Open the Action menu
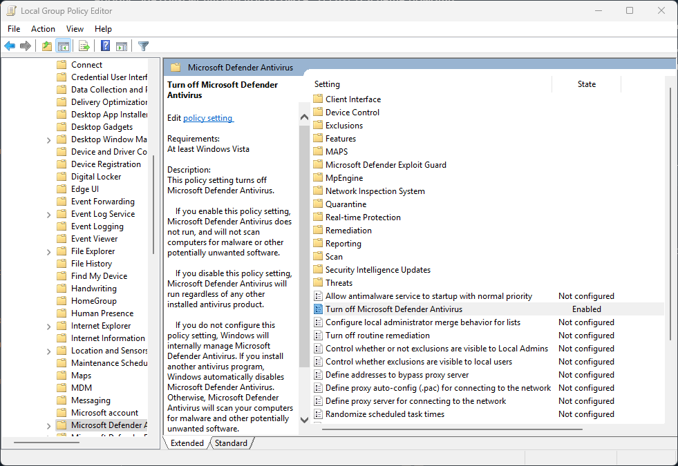The height and width of the screenshot is (466, 678). pos(43,29)
